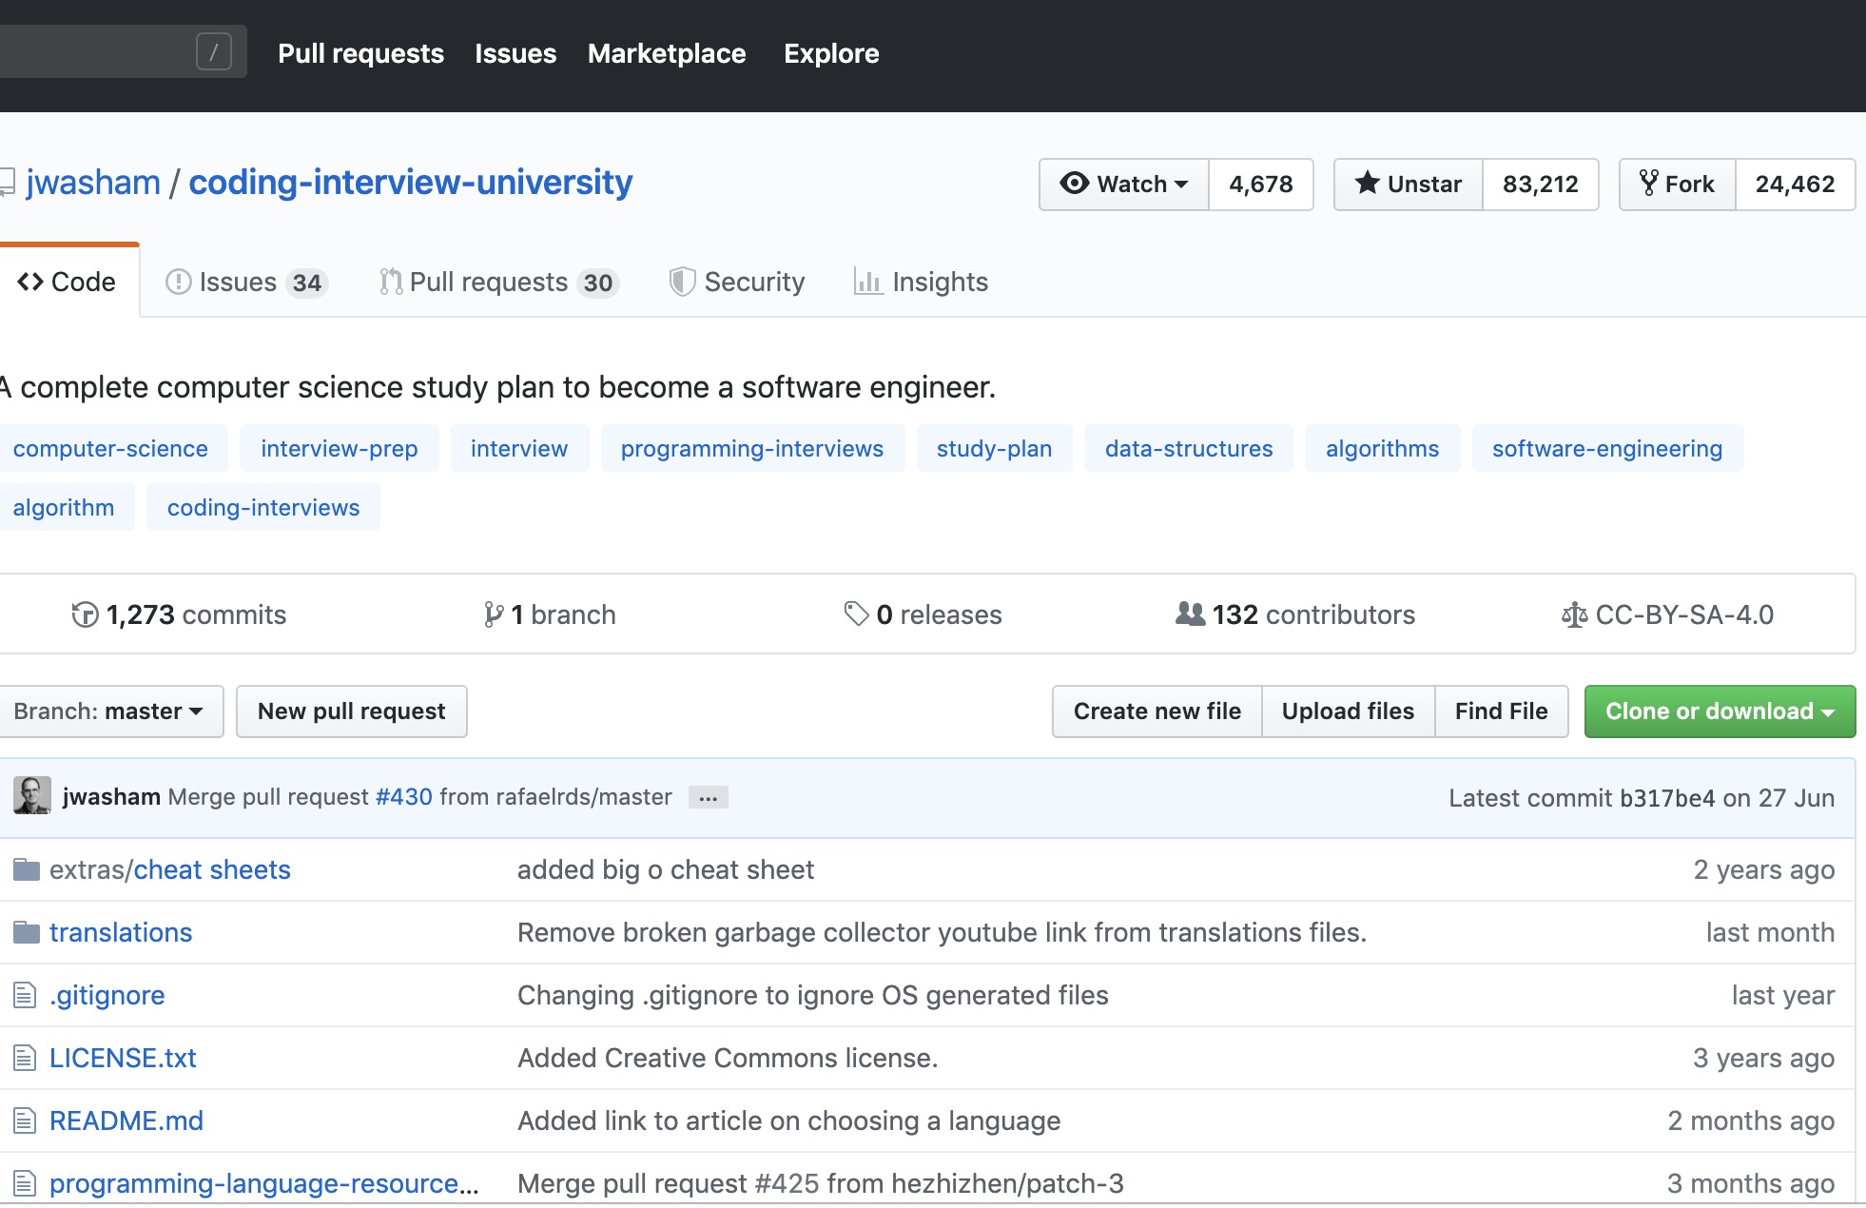Open latest commit b317be4
1866x1208 pixels.
click(x=1667, y=797)
